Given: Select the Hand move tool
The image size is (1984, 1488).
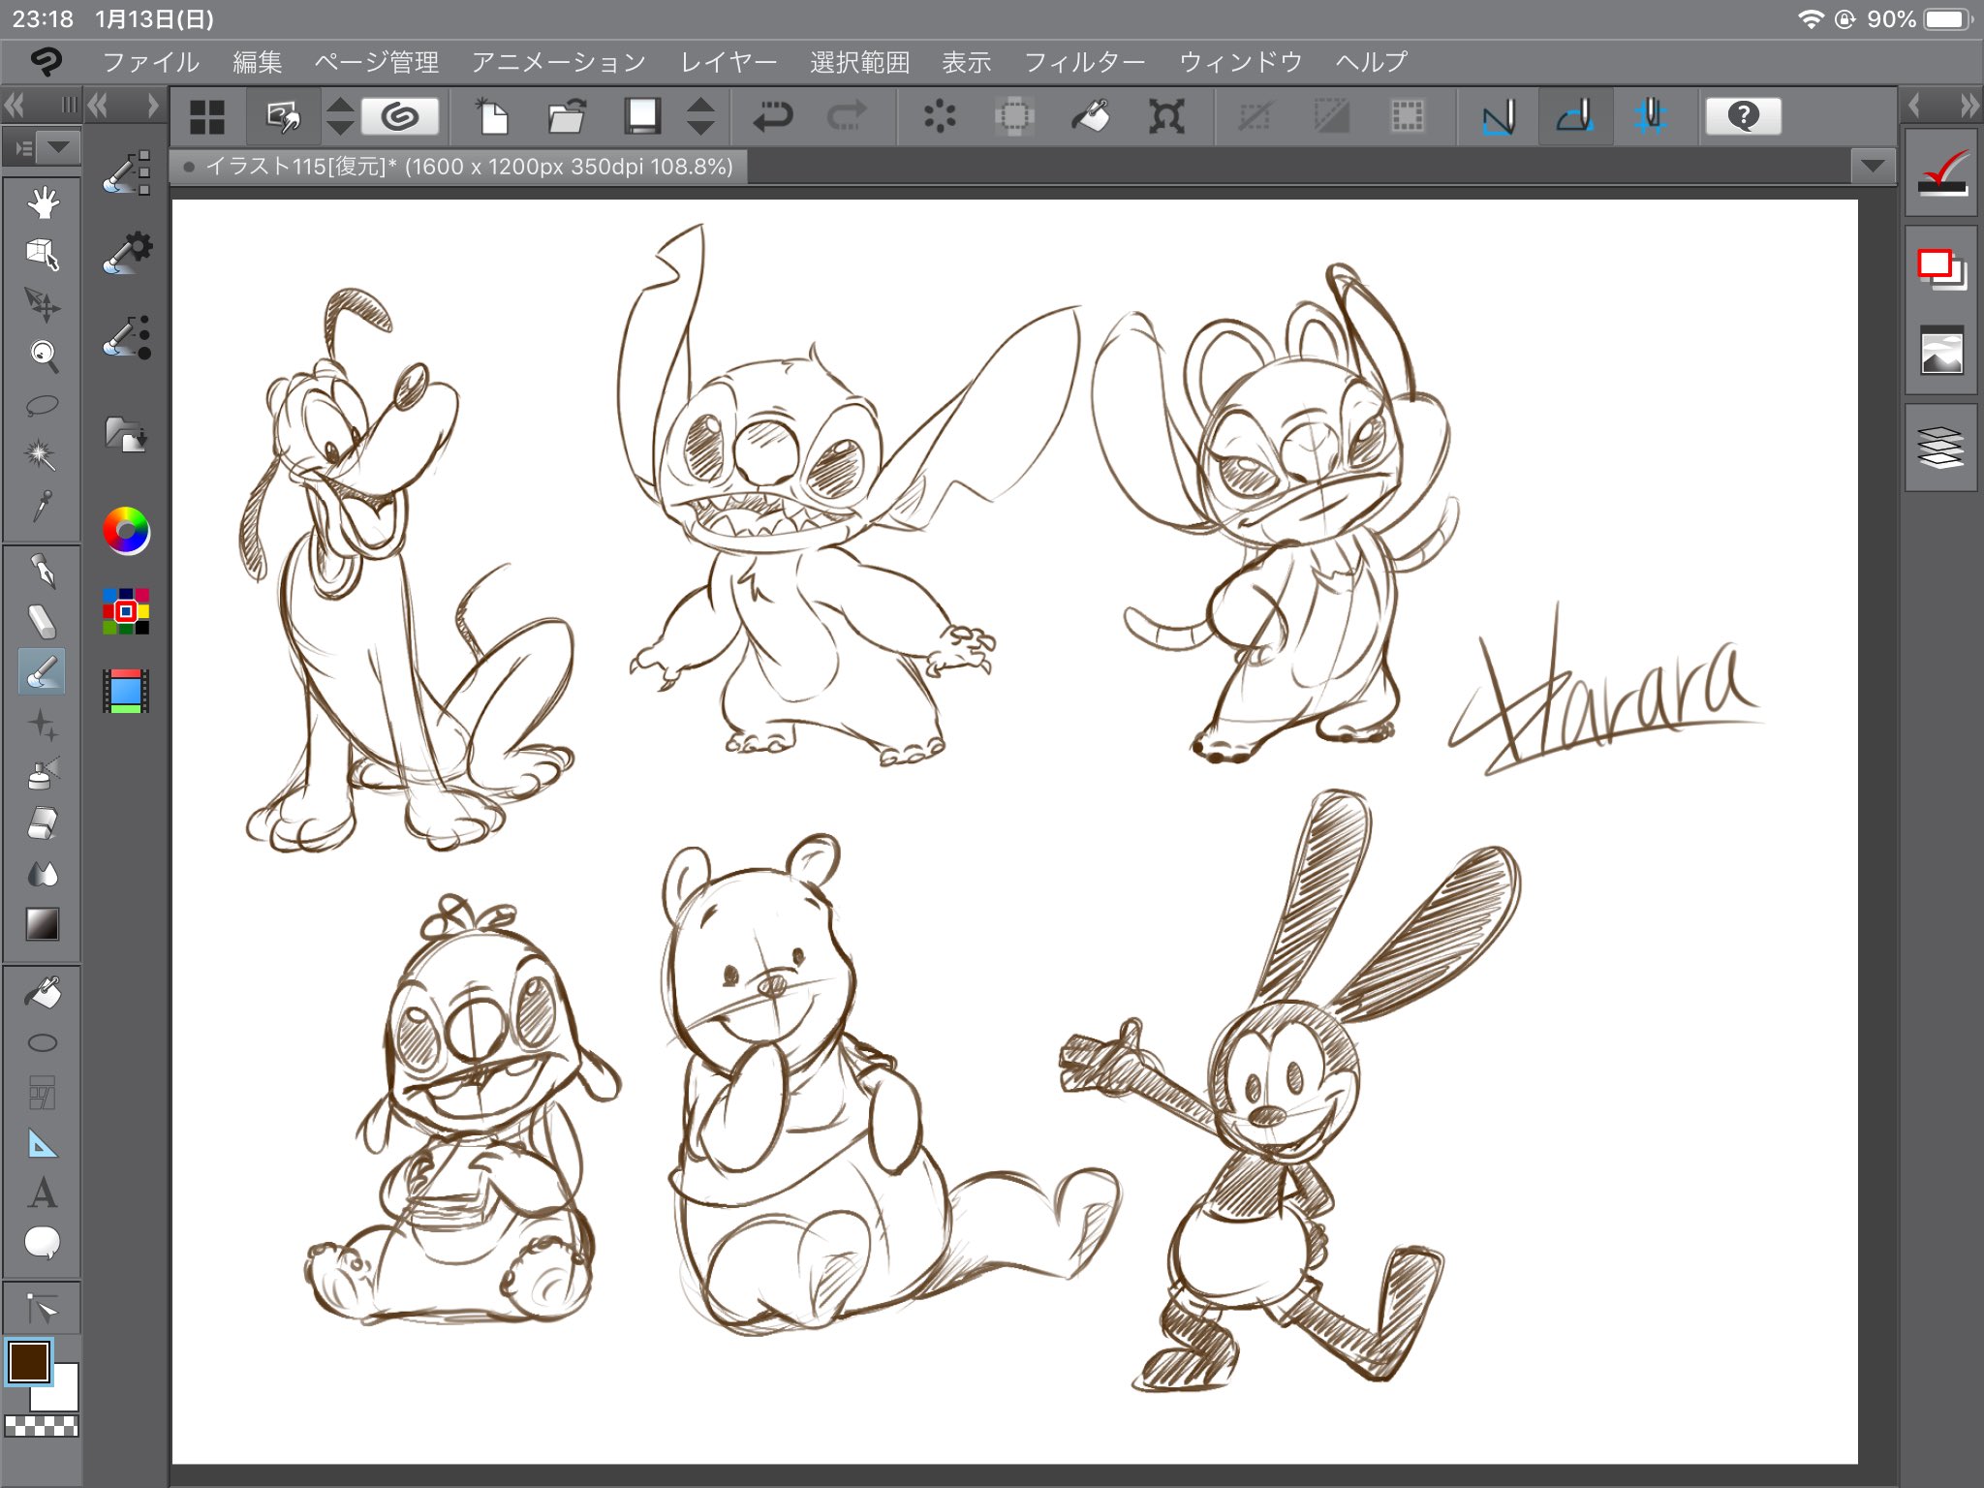Looking at the screenshot, I should pos(42,203).
